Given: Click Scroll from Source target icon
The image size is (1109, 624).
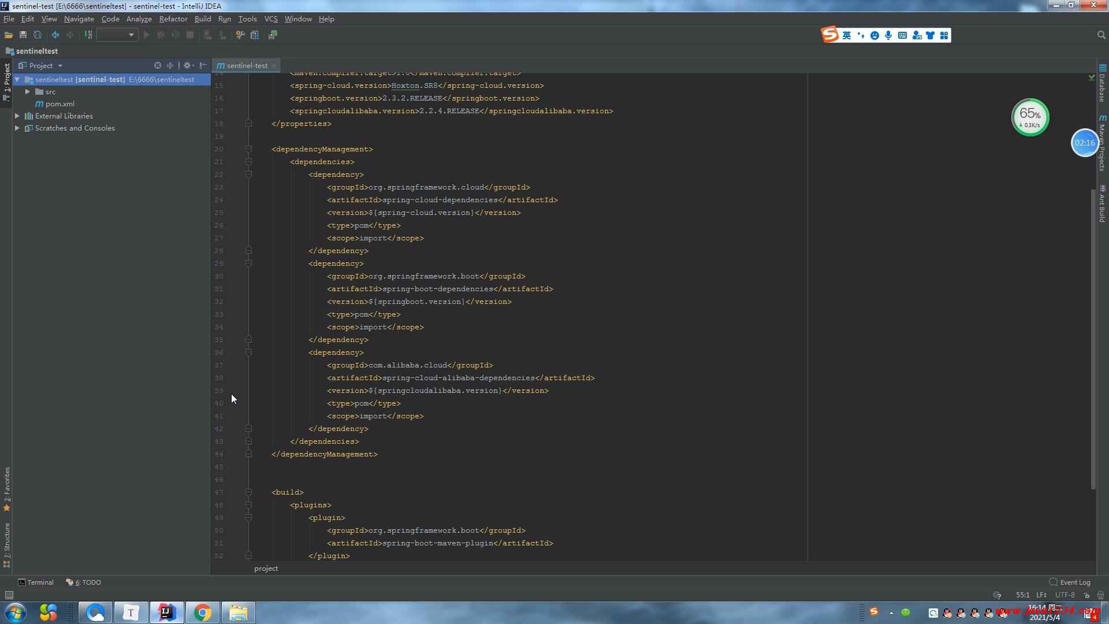Looking at the screenshot, I should click(x=157, y=66).
